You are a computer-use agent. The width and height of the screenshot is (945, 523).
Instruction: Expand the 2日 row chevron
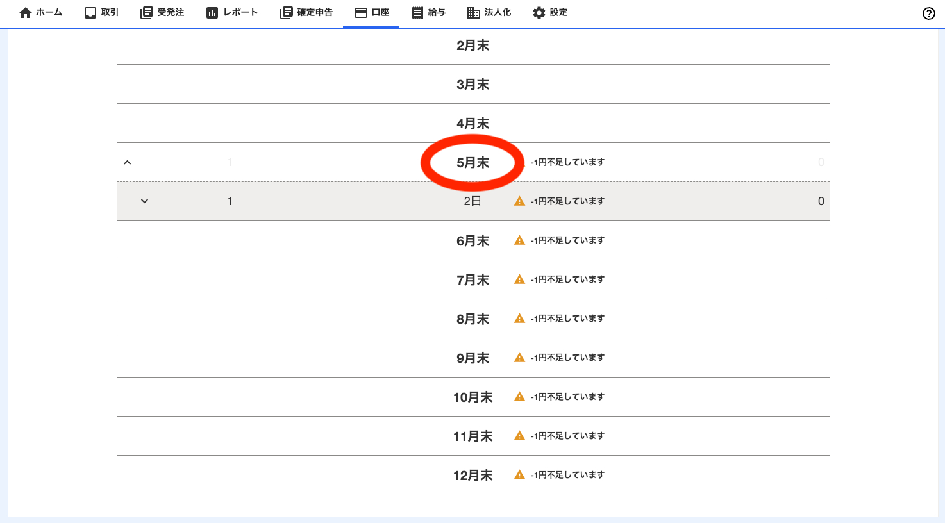click(145, 201)
